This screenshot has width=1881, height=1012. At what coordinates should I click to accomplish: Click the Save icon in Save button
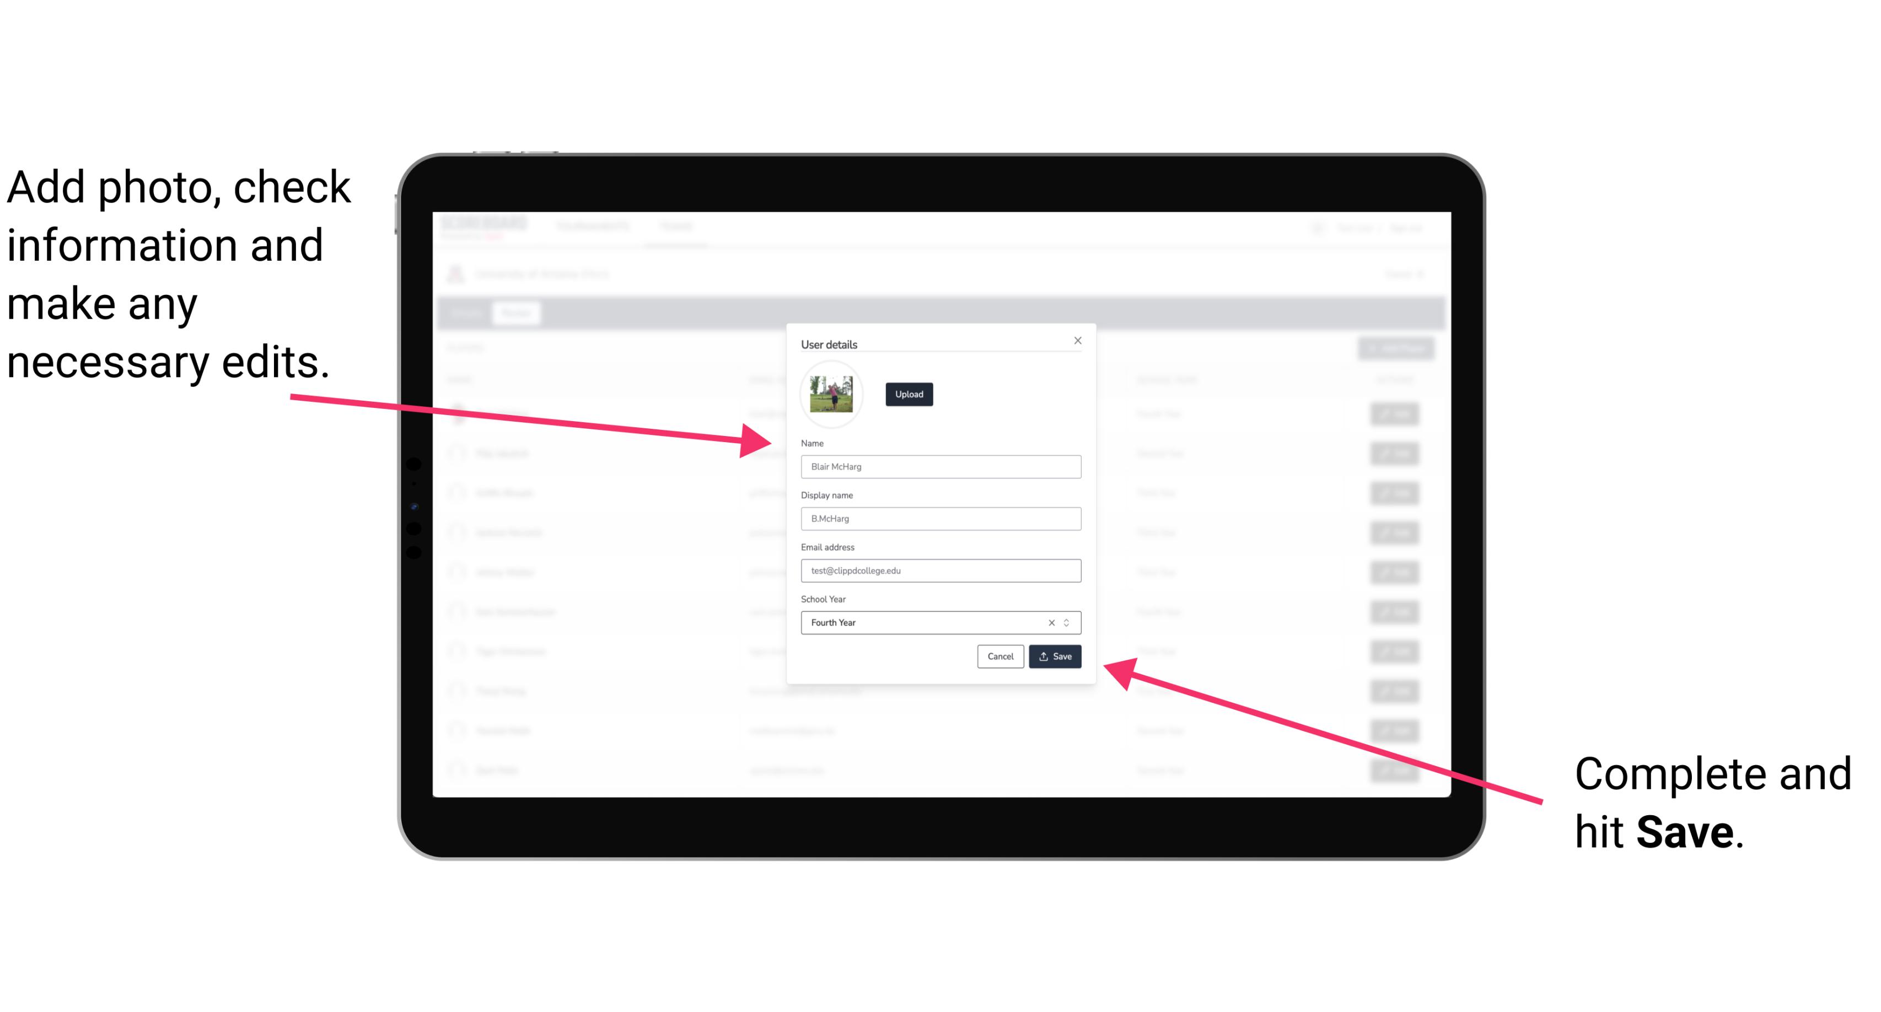(1044, 655)
